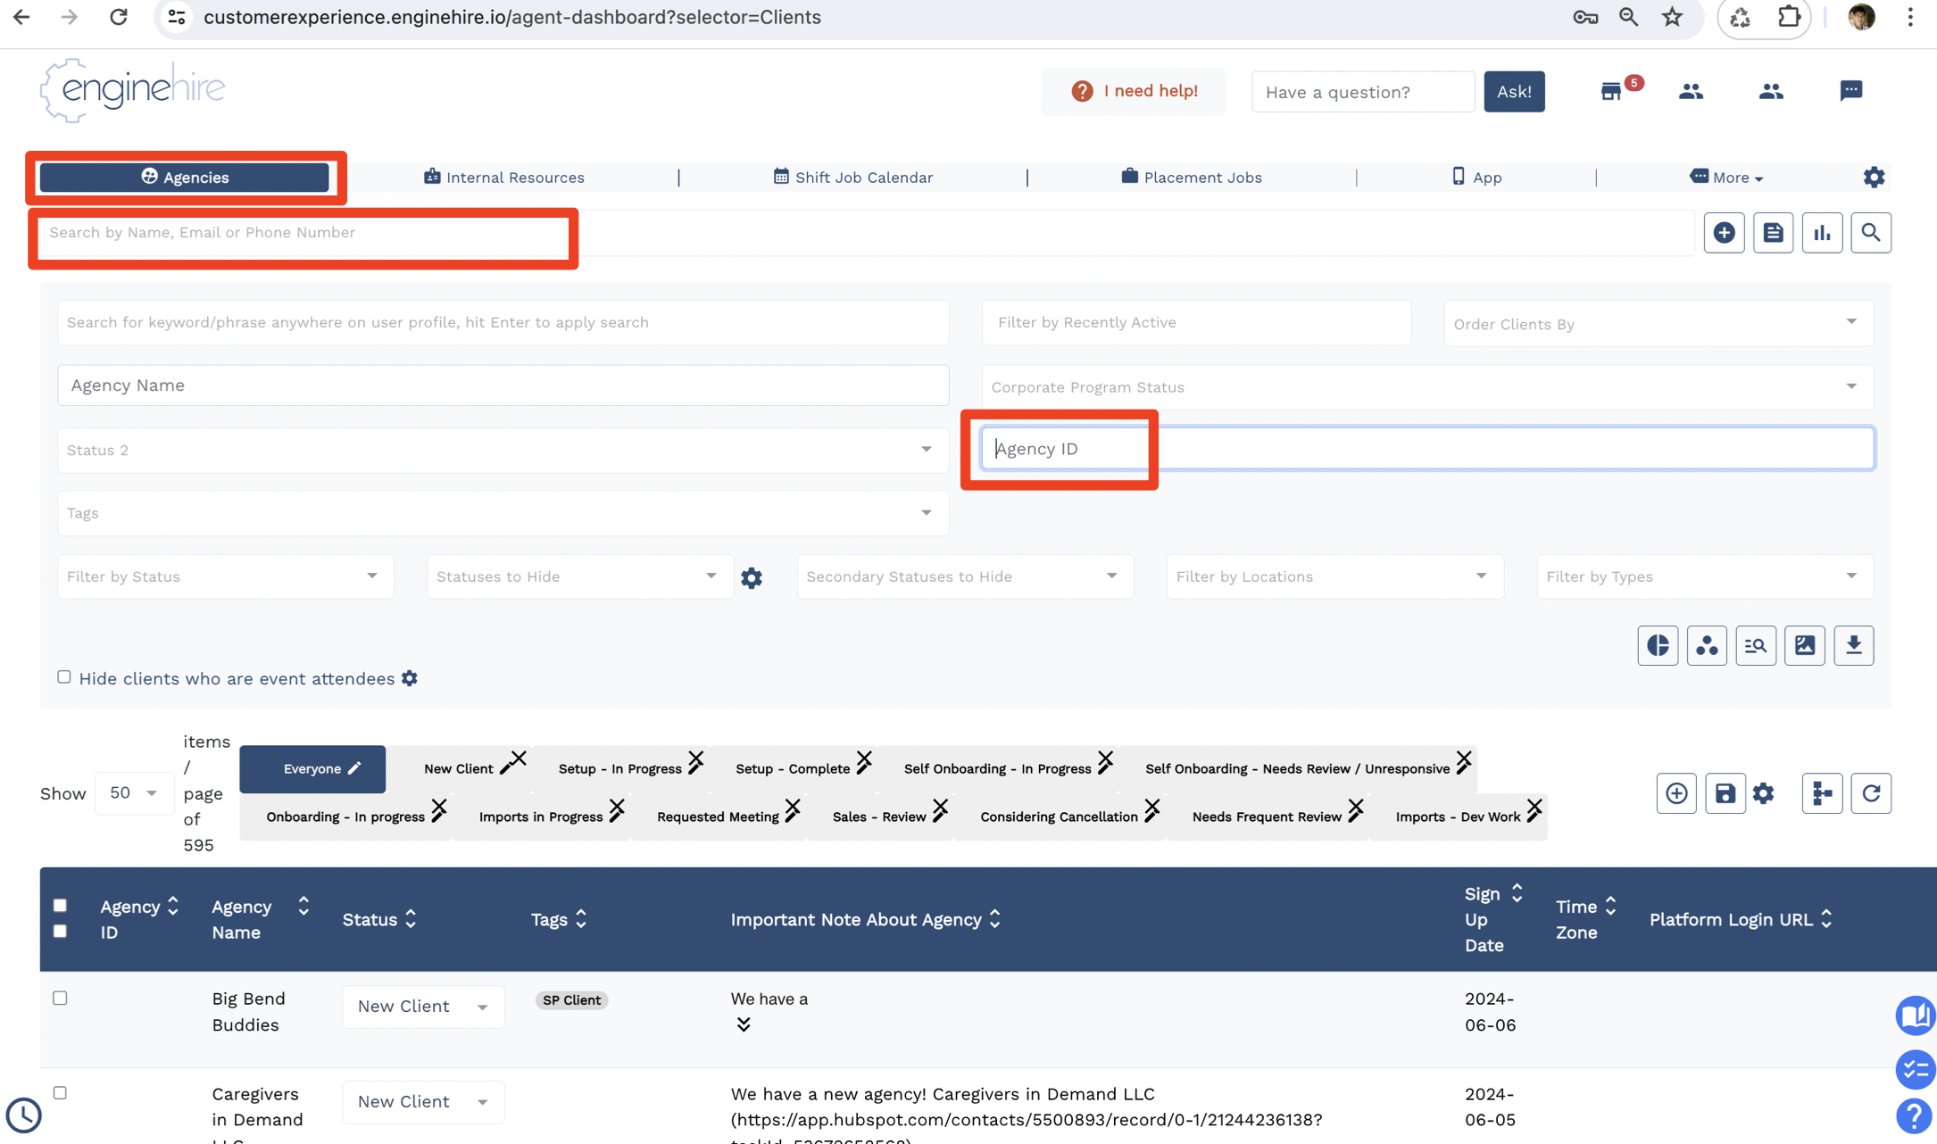Click the I need help! button
Viewport: 1937px width, 1144px height.
click(x=1134, y=91)
